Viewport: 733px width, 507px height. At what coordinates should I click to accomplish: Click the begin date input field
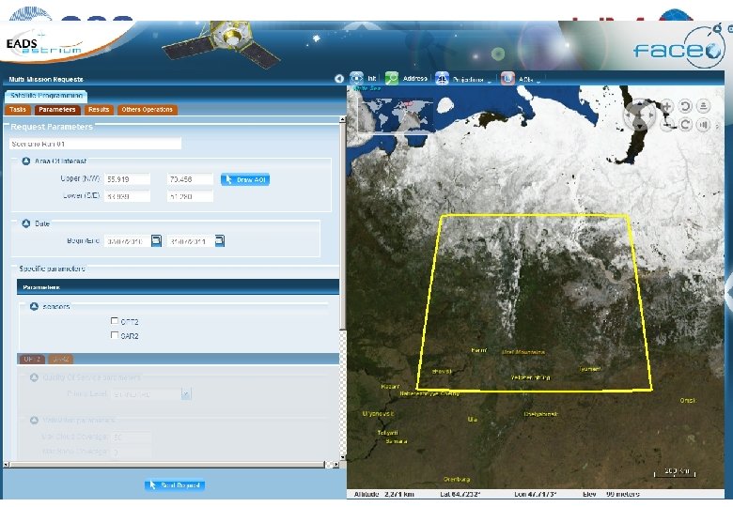pyautogui.click(x=127, y=241)
